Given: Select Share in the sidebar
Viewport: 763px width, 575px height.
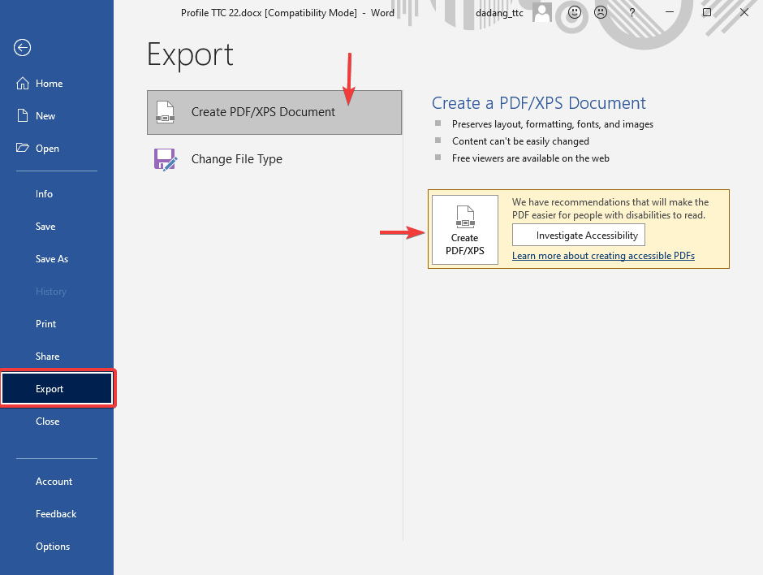Looking at the screenshot, I should point(47,356).
